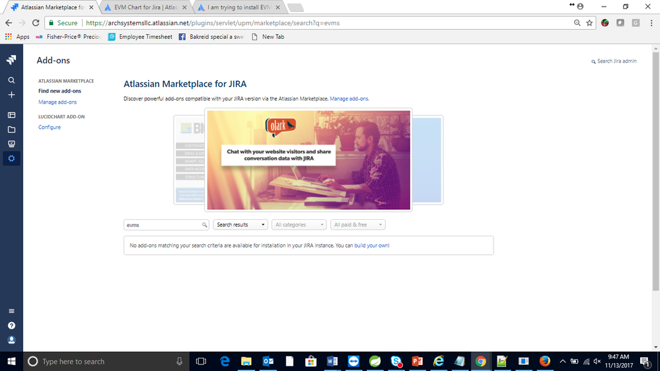Viewport: 660px width, 371px height.
Task: Click the colorful extension icon in Chrome toolbar
Action: [605, 23]
